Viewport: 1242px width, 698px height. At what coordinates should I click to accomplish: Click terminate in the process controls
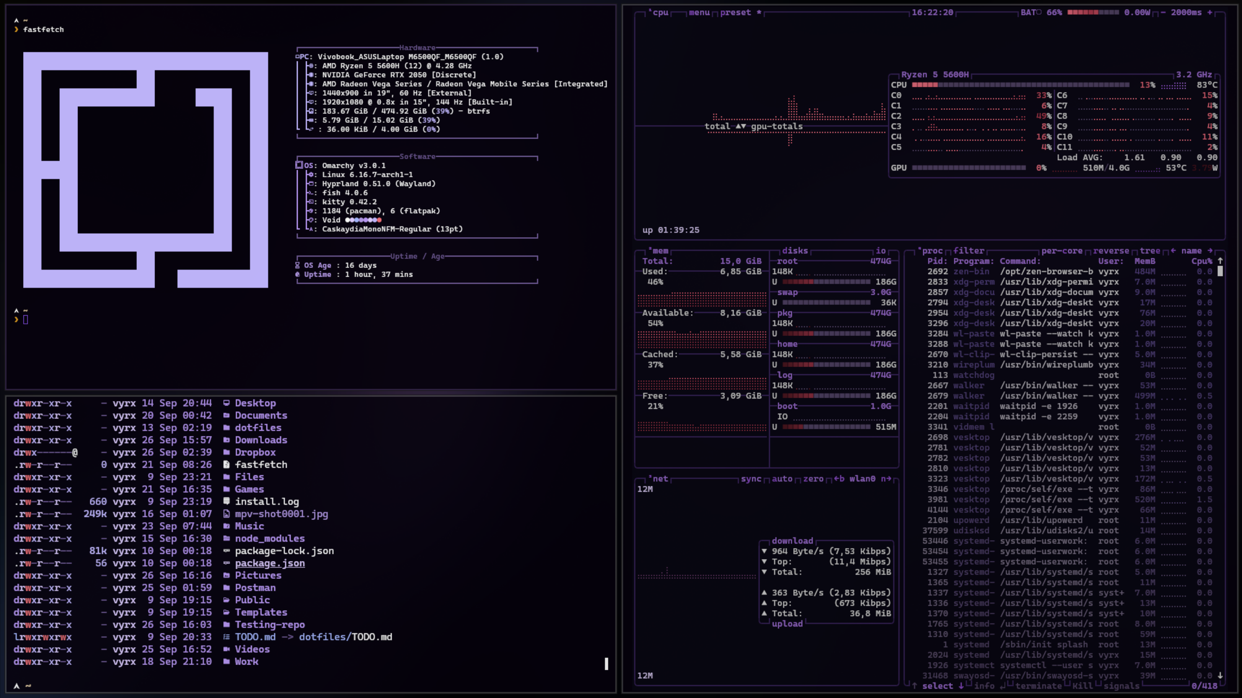(x=1038, y=686)
